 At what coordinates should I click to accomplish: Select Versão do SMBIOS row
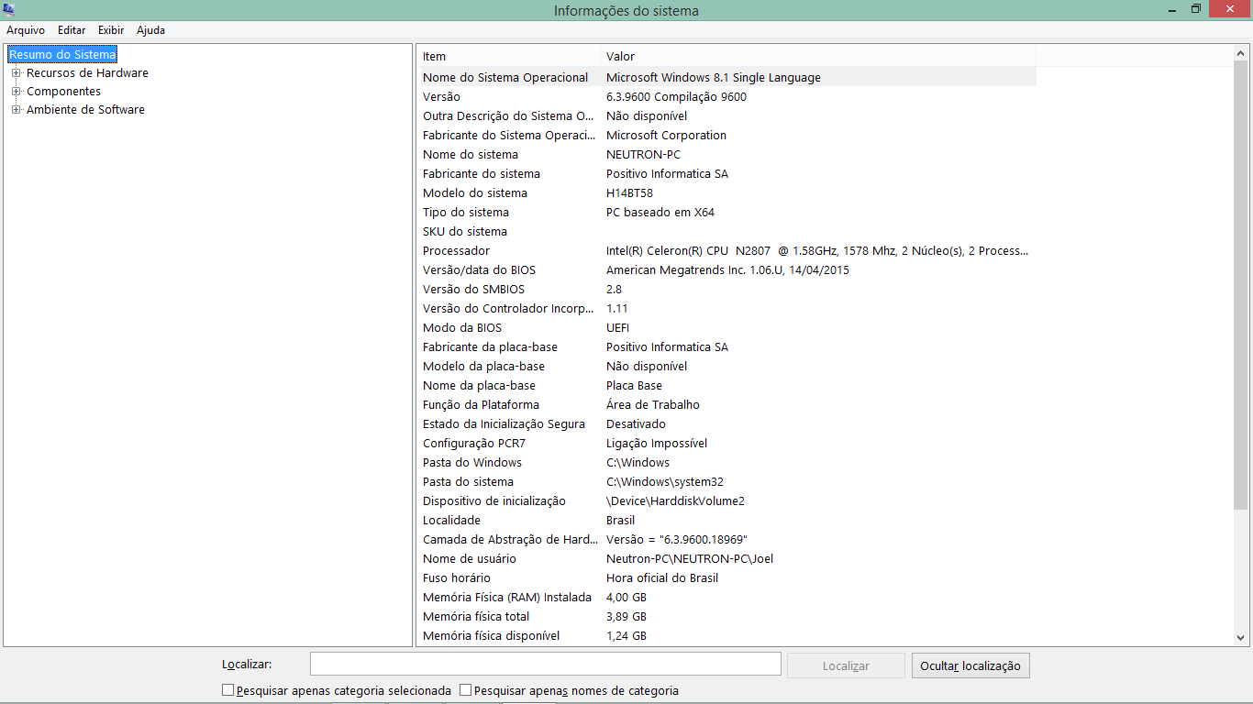click(x=727, y=290)
